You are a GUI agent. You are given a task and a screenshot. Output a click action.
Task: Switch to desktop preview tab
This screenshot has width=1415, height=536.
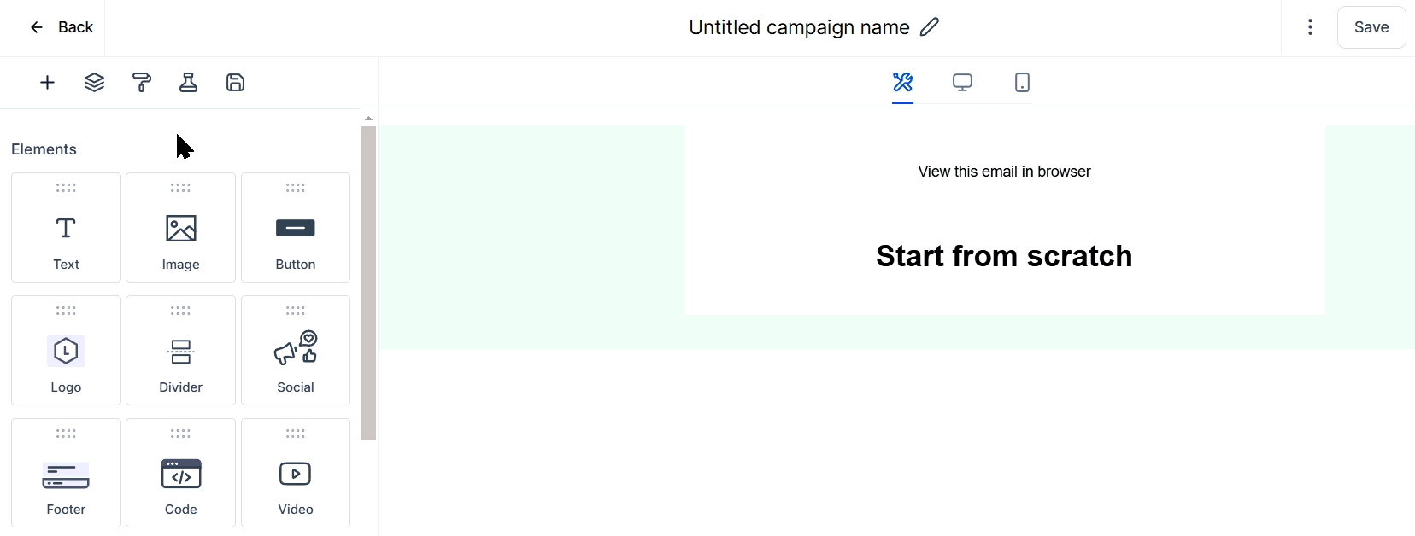point(962,83)
